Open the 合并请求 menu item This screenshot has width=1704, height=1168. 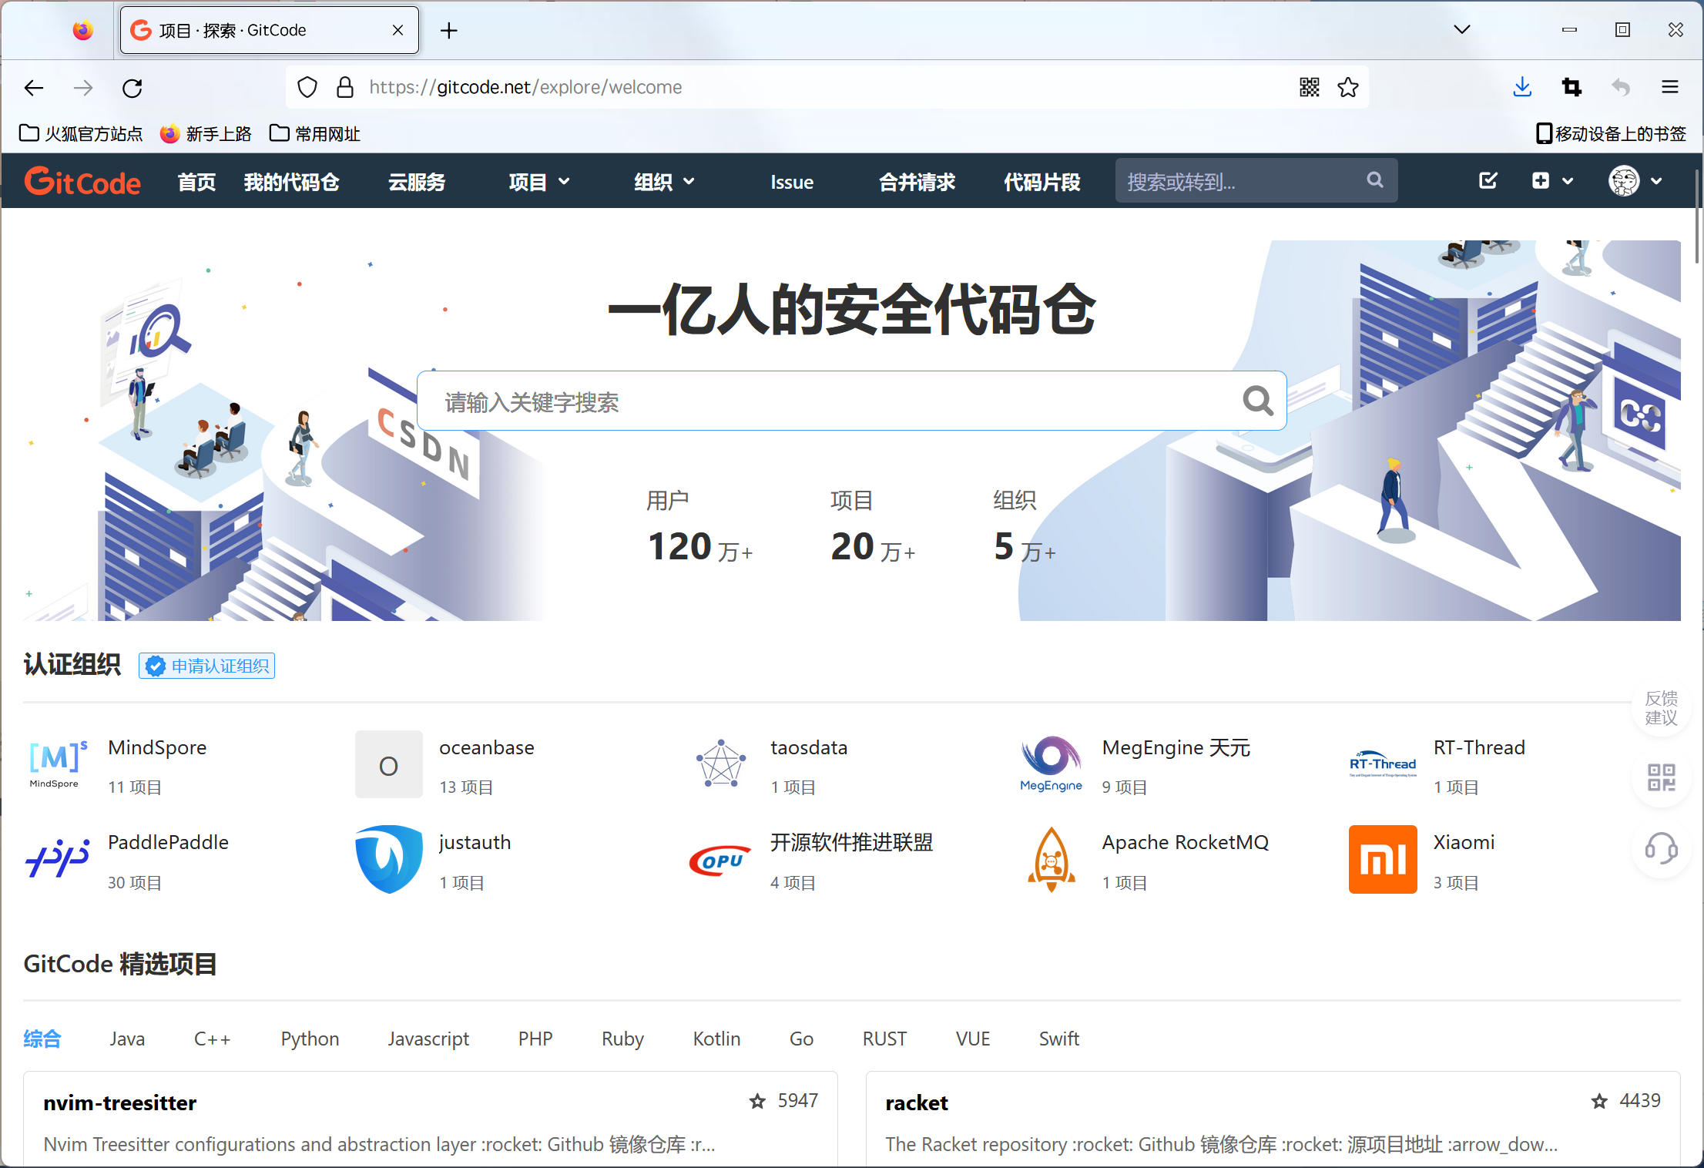[x=917, y=182]
